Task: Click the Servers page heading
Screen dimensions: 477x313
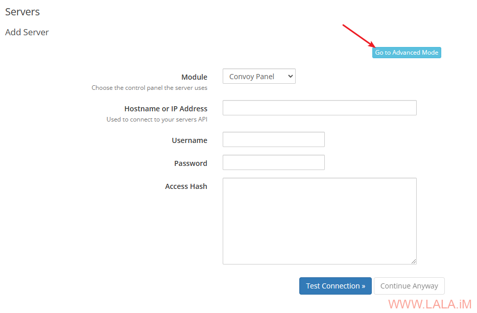Action: [x=22, y=12]
